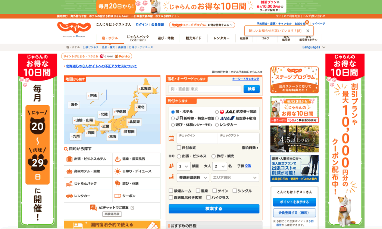Open the キーワードランキング link
This screenshot has height=229, width=382.
(245, 79)
